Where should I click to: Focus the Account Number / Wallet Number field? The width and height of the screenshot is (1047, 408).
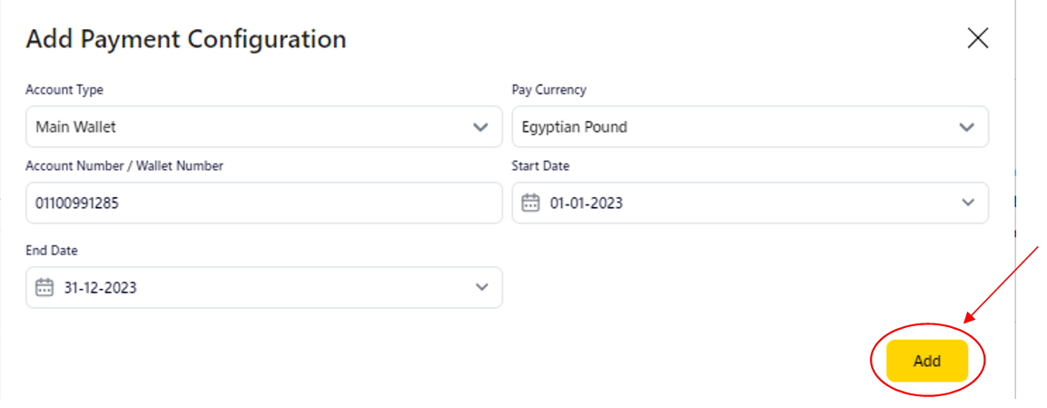(x=263, y=203)
